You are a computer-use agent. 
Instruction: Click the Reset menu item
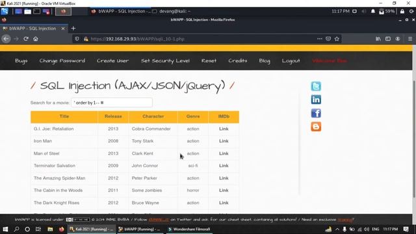[209, 60]
